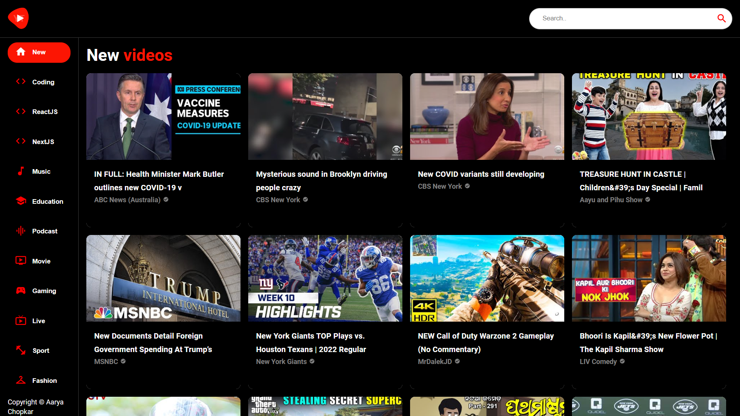
Task: Click the verified badge next to MSNBC
Action: coord(123,361)
